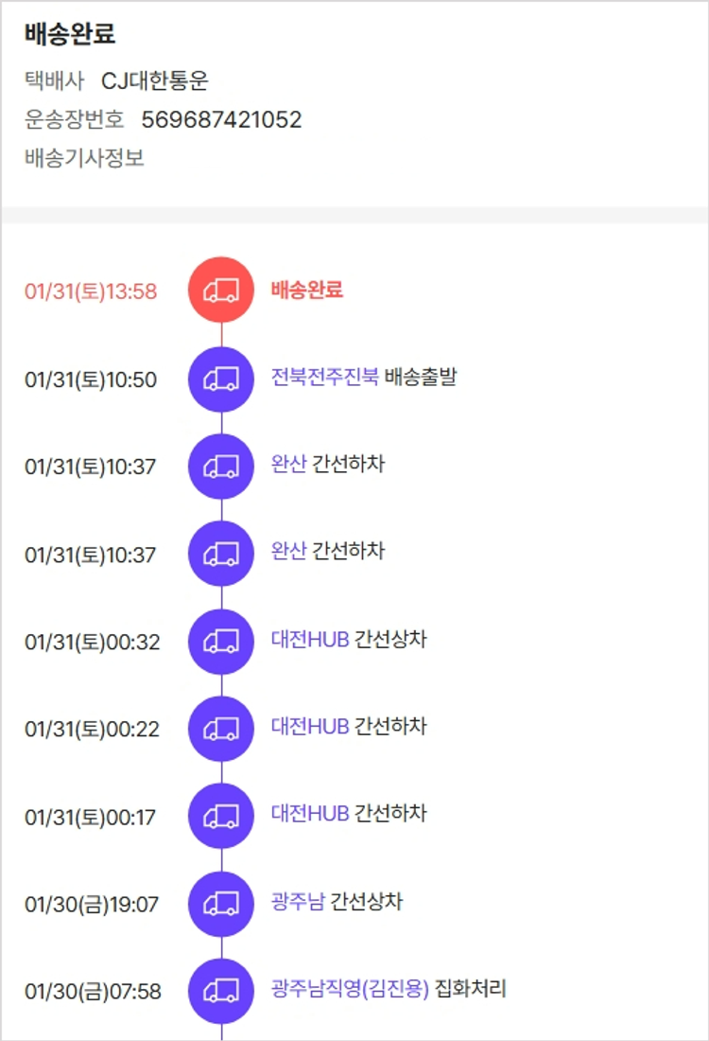This screenshot has width=709, height=1041.
Task: Click the red 배송완료 status text
Action: (x=306, y=290)
